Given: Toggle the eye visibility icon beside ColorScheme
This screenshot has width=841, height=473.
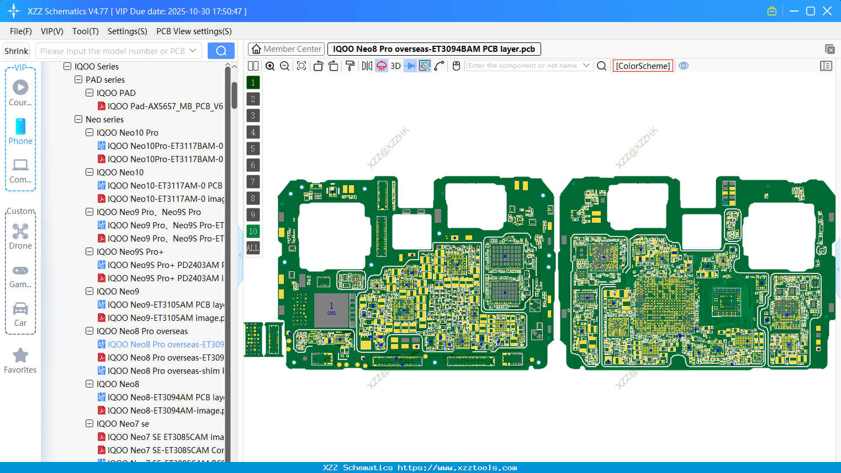Looking at the screenshot, I should pyautogui.click(x=684, y=66).
